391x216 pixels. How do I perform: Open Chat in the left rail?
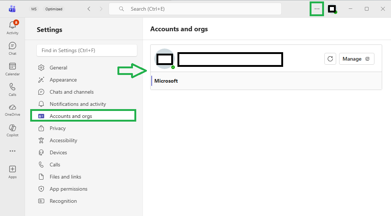click(x=13, y=48)
